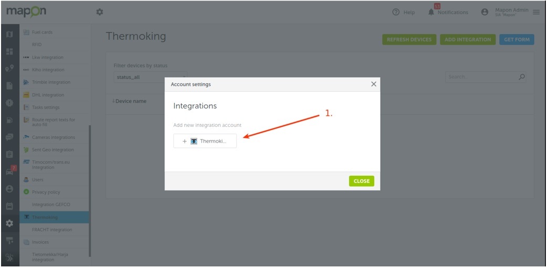Open the paint roller icon in rail
Image resolution: width=548 pixels, height=268 pixels.
9,240
